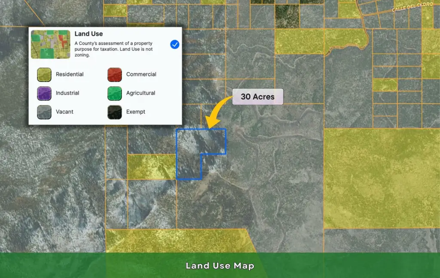Click the "Residential" legend text label
This screenshot has width=440, height=278.
[x=70, y=74]
